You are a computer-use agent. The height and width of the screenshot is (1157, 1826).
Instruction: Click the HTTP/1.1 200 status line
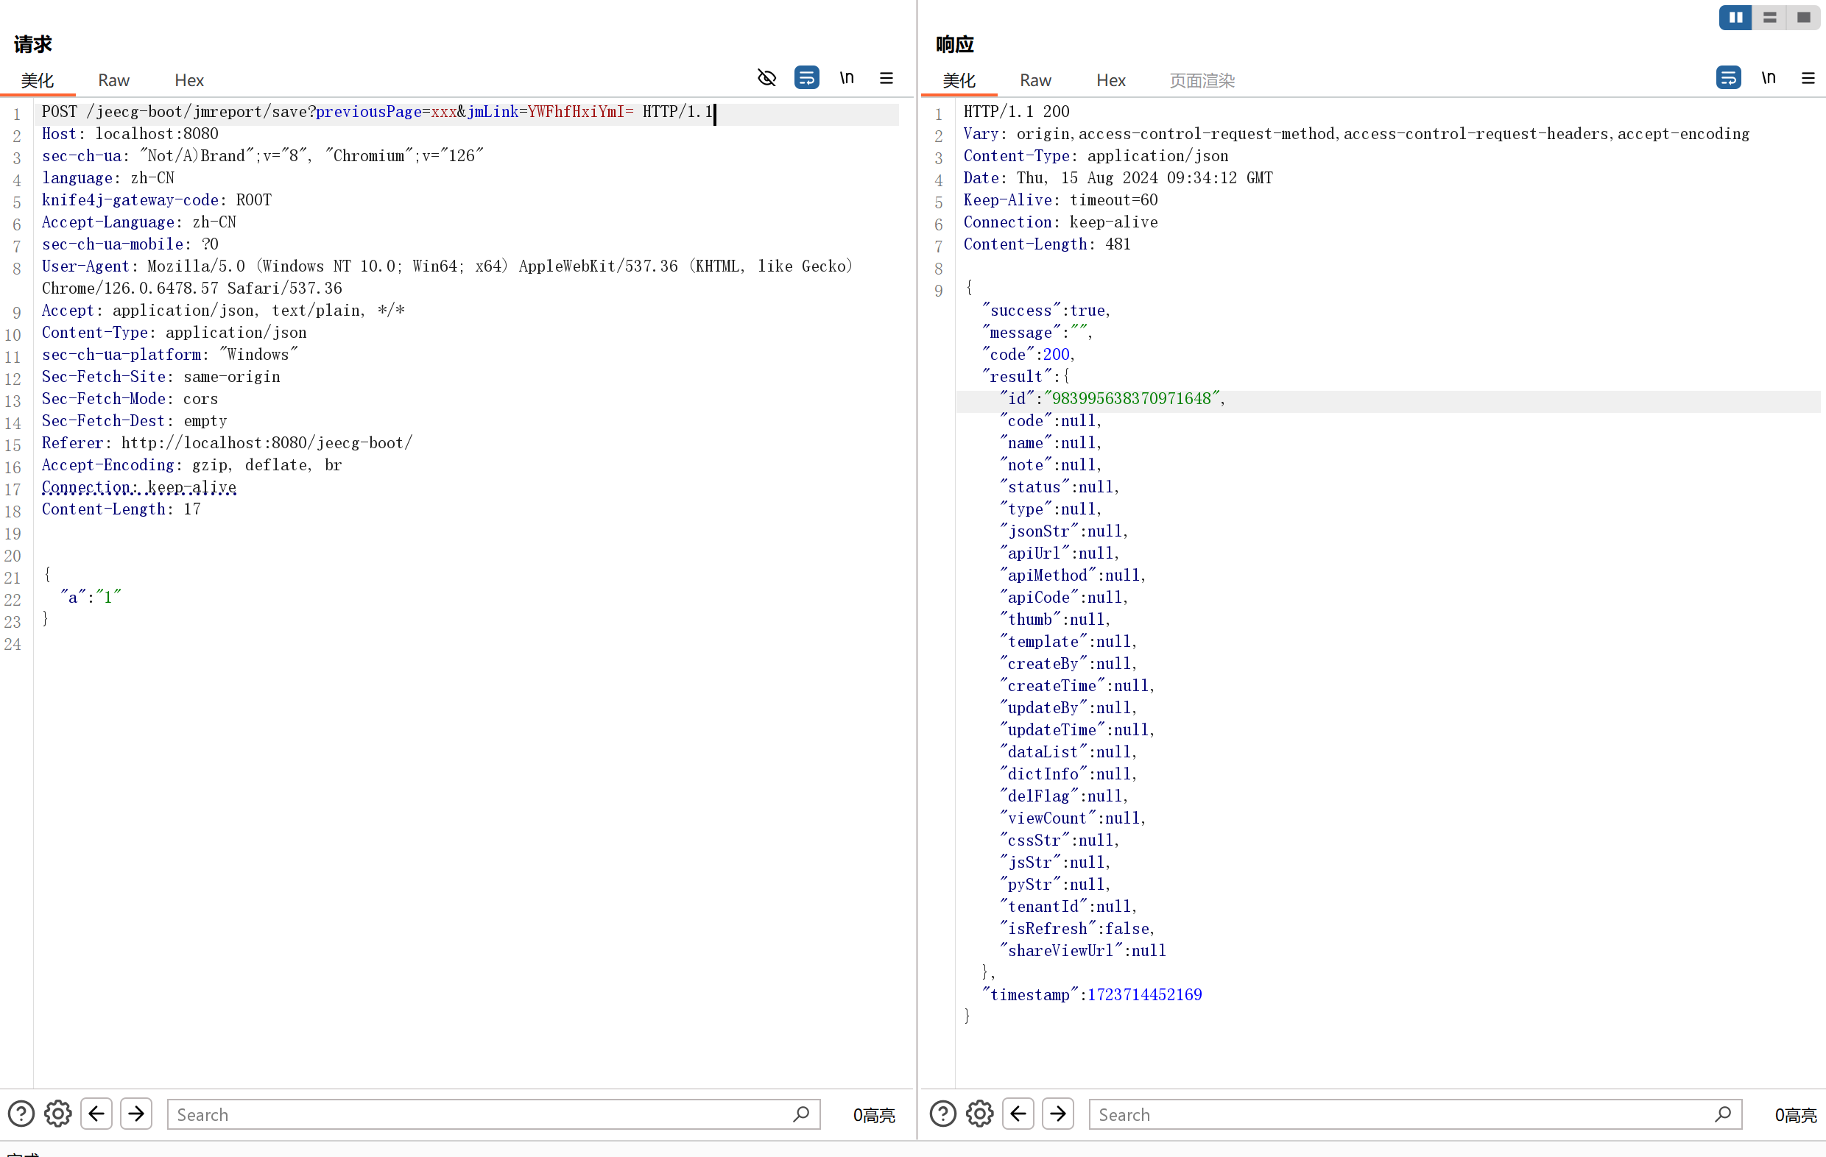click(1016, 112)
